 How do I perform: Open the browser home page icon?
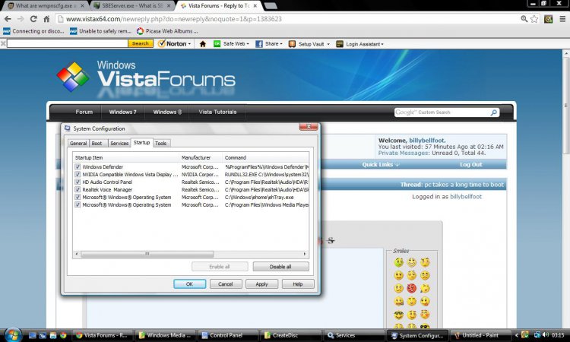click(46, 19)
